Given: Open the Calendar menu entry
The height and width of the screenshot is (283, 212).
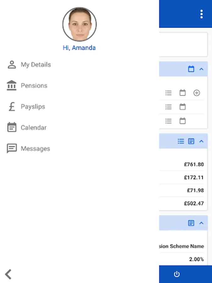Looking at the screenshot, I should point(33,128).
